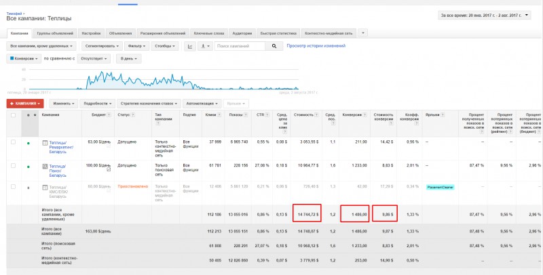Screen dimensions: 543x275
Task: Open the Фильтр dropdown
Action: coord(136,46)
